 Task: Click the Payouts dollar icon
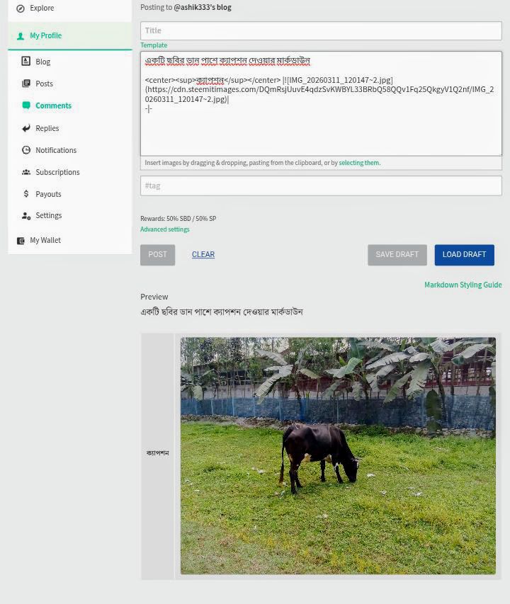point(25,193)
